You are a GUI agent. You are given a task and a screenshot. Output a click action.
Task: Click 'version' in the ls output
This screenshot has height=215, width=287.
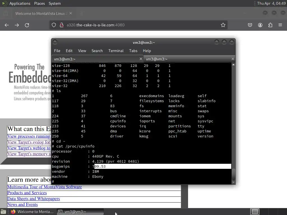205,136
